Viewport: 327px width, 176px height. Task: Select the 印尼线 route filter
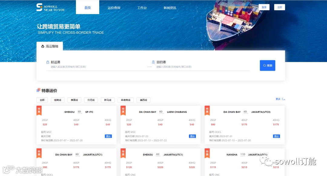tap(91, 100)
